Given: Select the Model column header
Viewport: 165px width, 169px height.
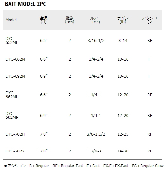Looking at the screenshot, I should [11, 20].
